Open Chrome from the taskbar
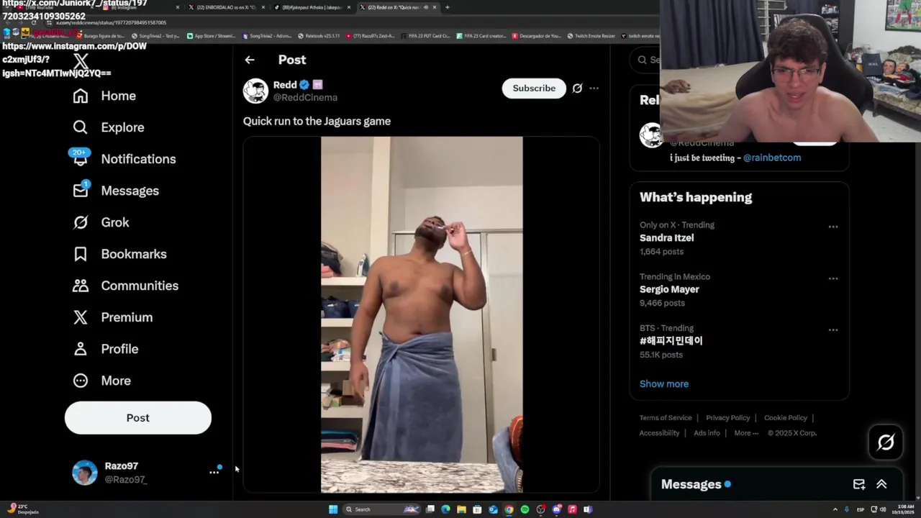 point(509,509)
